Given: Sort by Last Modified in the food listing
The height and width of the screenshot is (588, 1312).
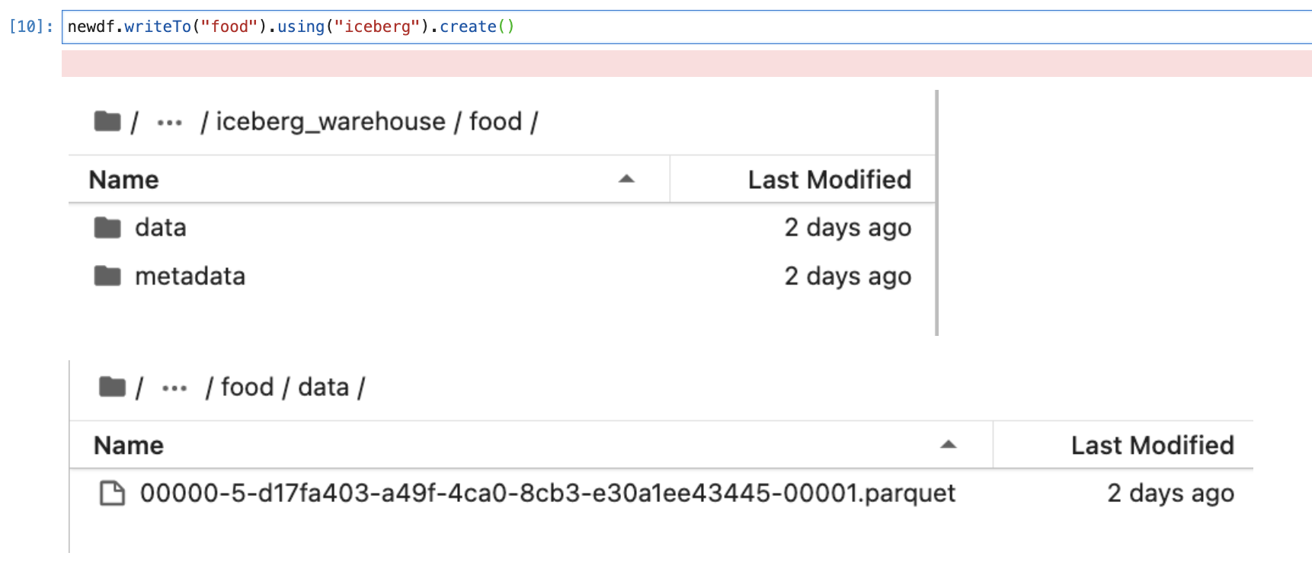Looking at the screenshot, I should tap(829, 180).
